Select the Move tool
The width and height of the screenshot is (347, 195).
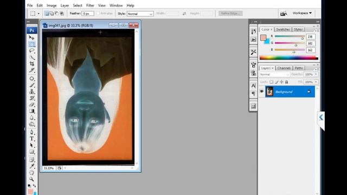pyautogui.click(x=31, y=38)
